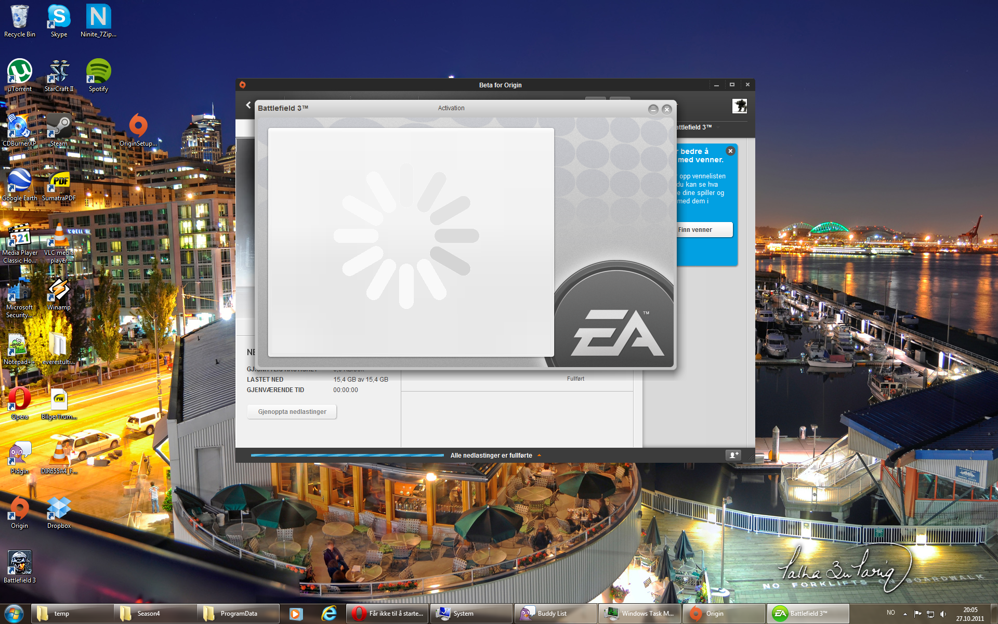
Task: Launch Skype from the desktop
Action: (59, 21)
